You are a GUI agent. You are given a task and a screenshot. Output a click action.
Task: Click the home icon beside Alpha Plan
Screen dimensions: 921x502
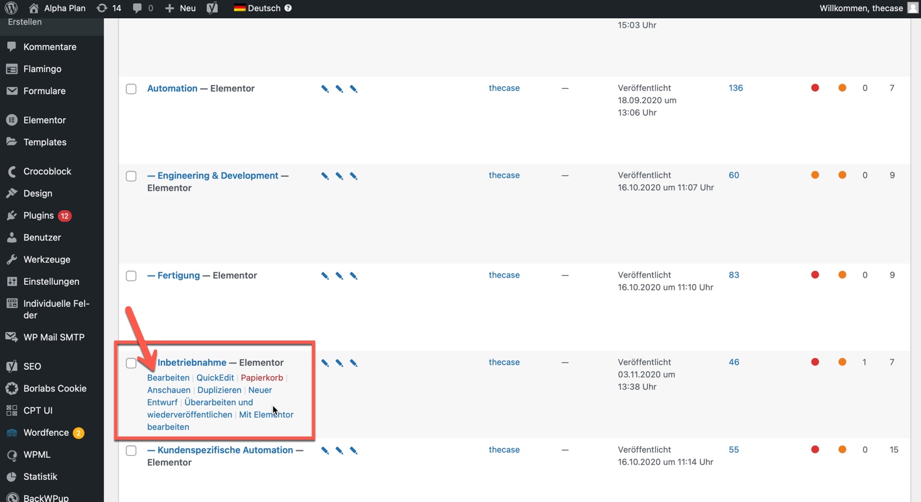(34, 8)
